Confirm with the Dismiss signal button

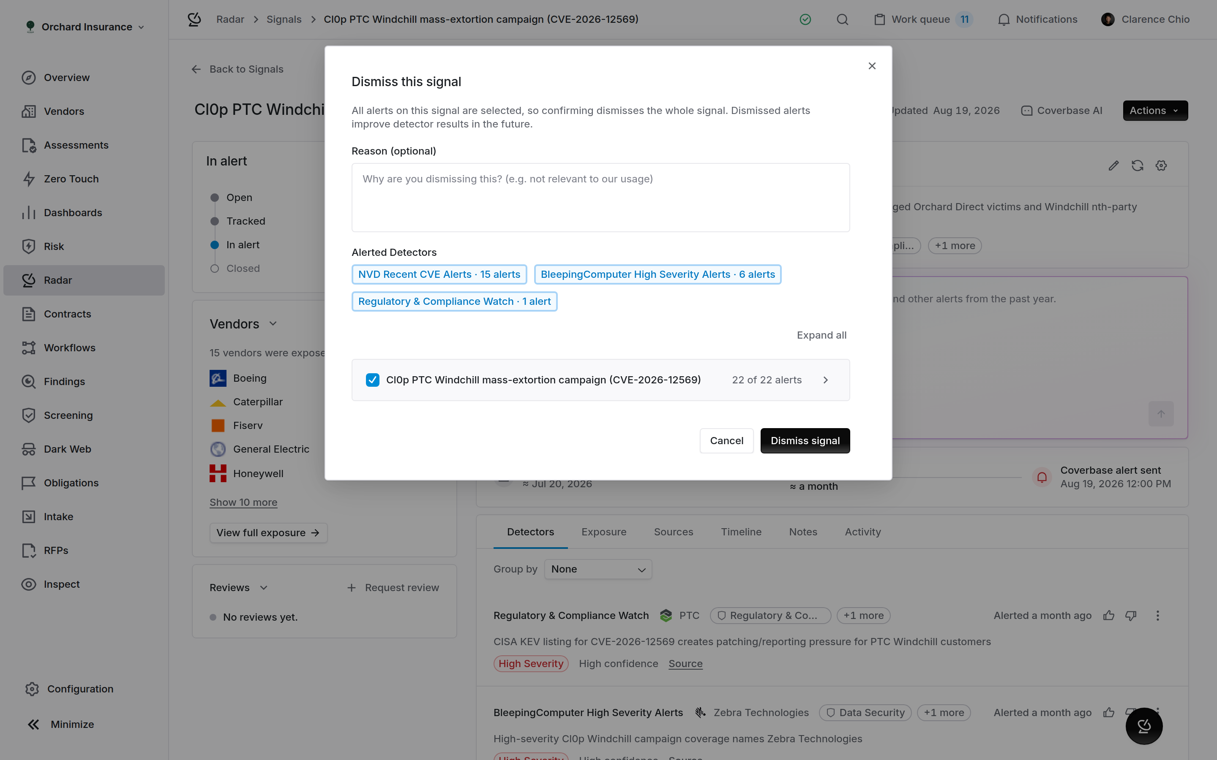[x=805, y=441]
